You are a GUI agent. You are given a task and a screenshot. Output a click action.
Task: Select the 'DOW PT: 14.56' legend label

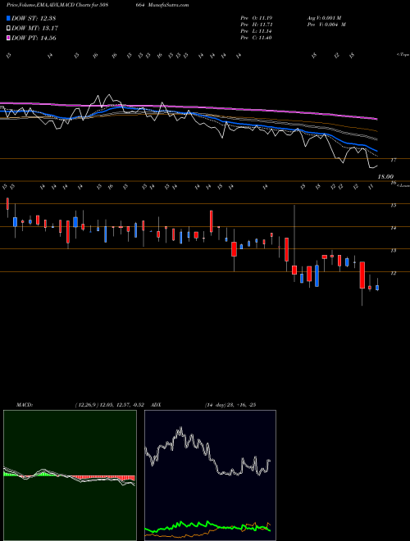(x=34, y=38)
